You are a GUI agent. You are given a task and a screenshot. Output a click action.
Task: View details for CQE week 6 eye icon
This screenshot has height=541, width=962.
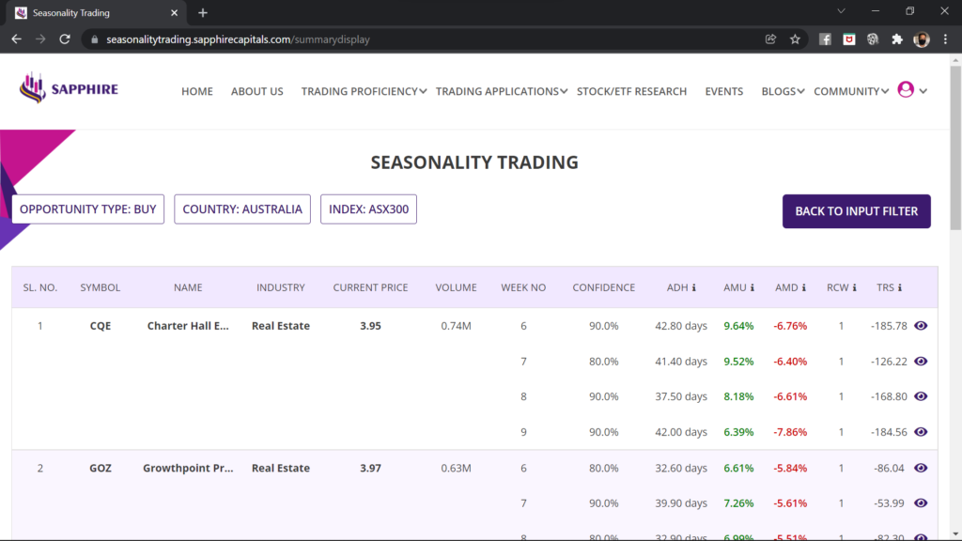point(921,326)
